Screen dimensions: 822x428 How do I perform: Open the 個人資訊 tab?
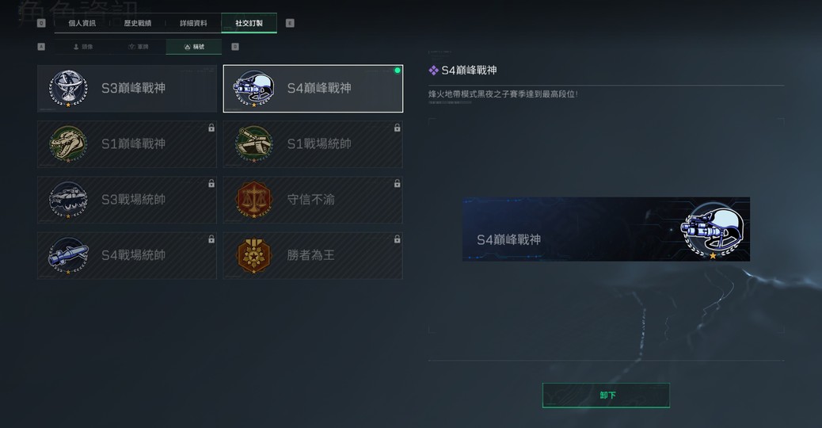(82, 23)
